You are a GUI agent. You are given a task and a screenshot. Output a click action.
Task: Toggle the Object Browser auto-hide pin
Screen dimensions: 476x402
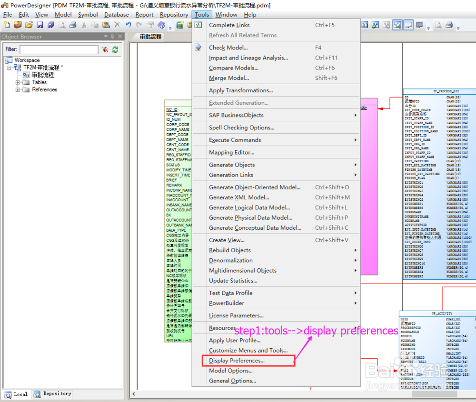tap(112, 37)
